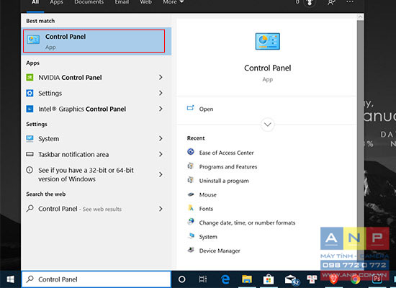Click the Intel Graphics Control Panel icon
The width and height of the screenshot is (396, 288).
30,109
